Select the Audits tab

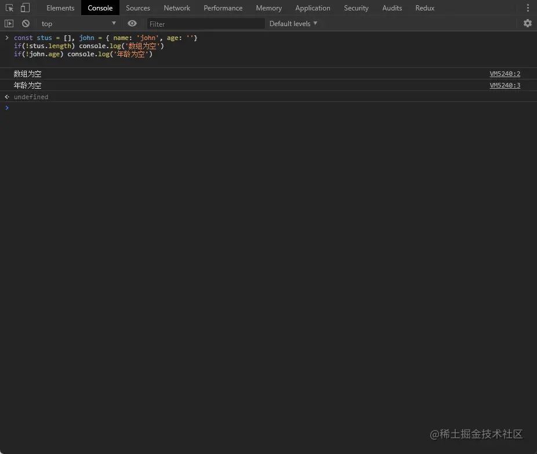pos(392,8)
